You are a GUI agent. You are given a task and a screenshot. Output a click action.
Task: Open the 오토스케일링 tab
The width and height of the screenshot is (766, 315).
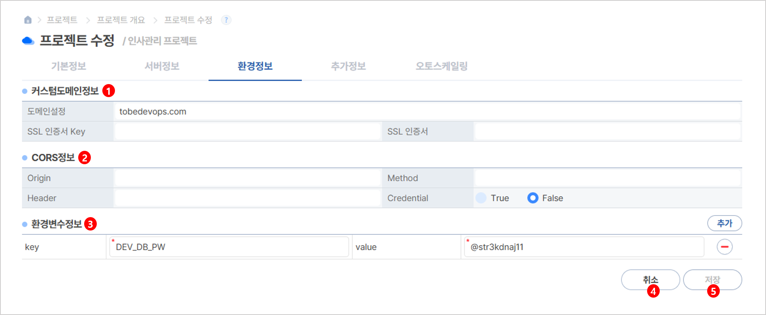click(442, 66)
